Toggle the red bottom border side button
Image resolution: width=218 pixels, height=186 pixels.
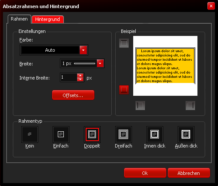124,90
